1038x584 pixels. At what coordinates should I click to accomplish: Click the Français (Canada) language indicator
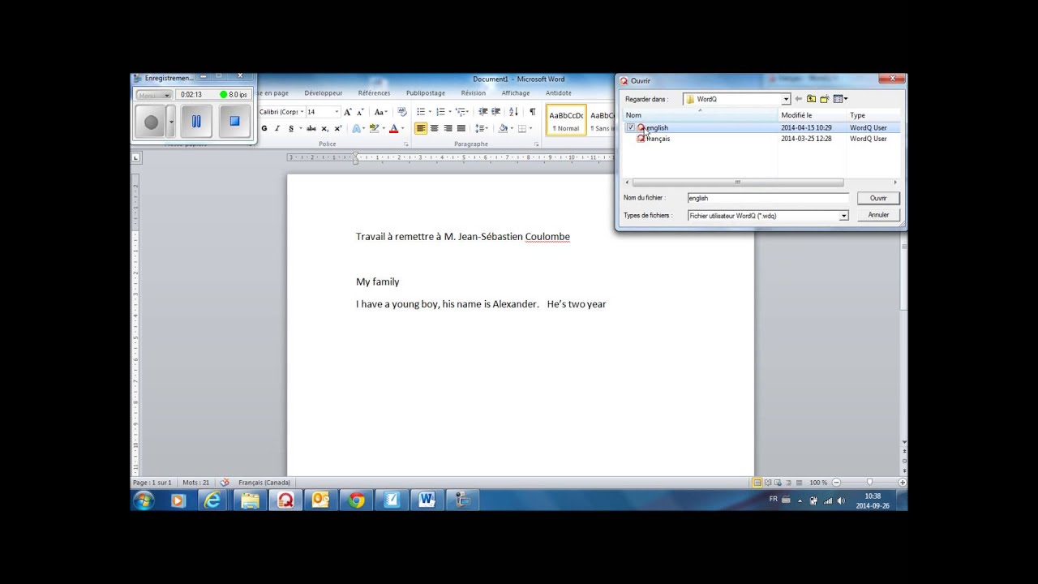click(264, 483)
